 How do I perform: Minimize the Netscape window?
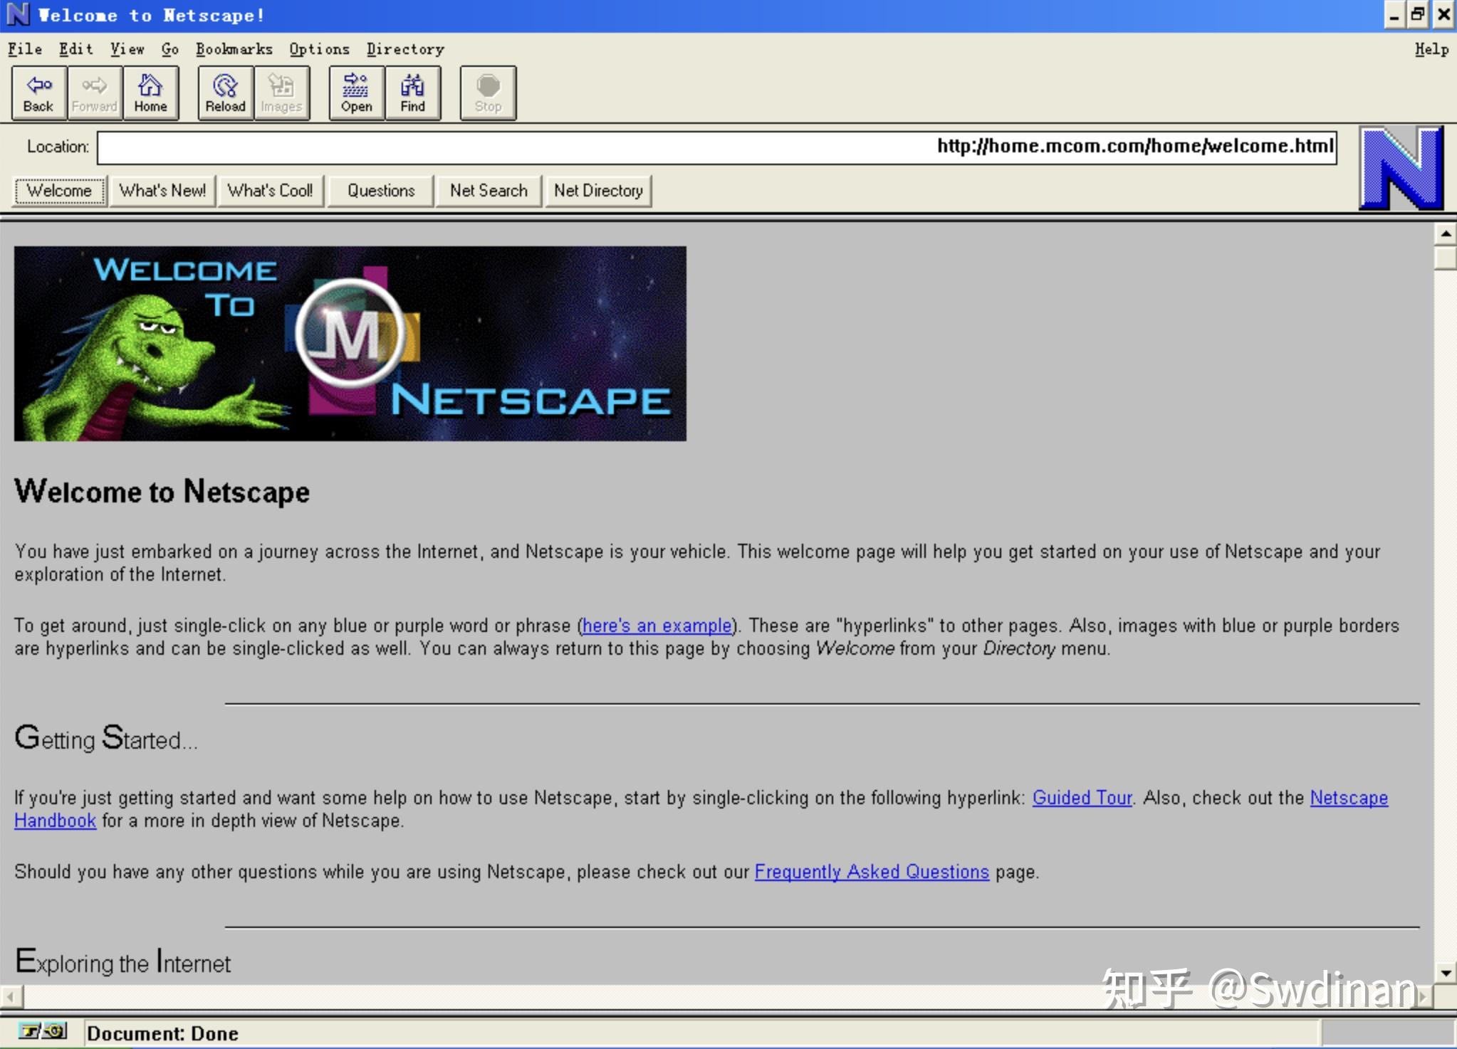(x=1394, y=15)
